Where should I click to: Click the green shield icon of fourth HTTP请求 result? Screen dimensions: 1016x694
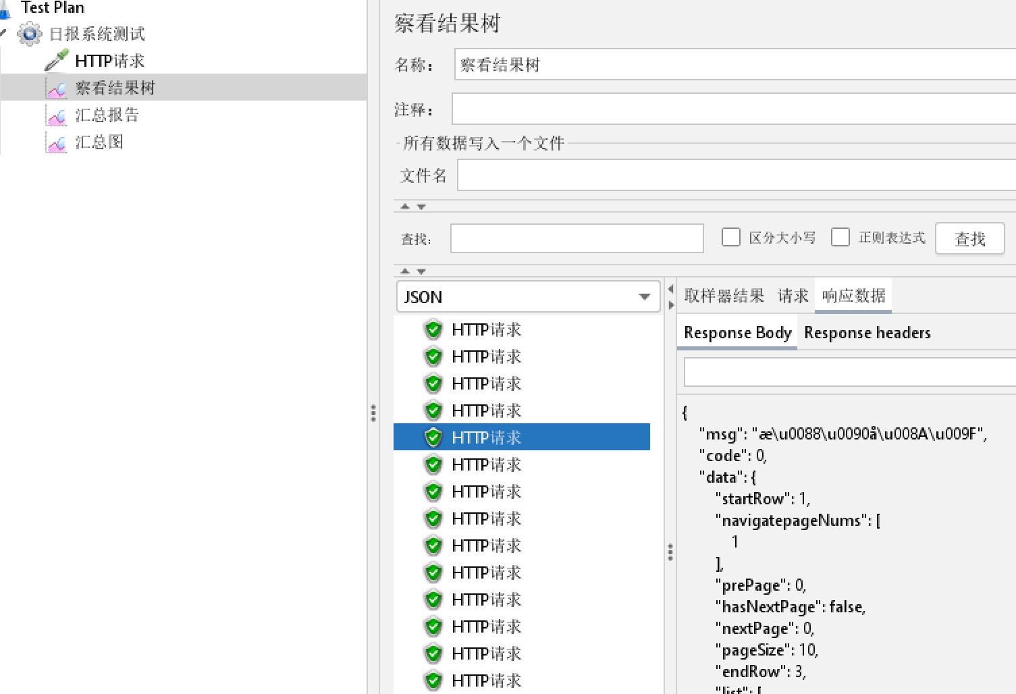433,410
